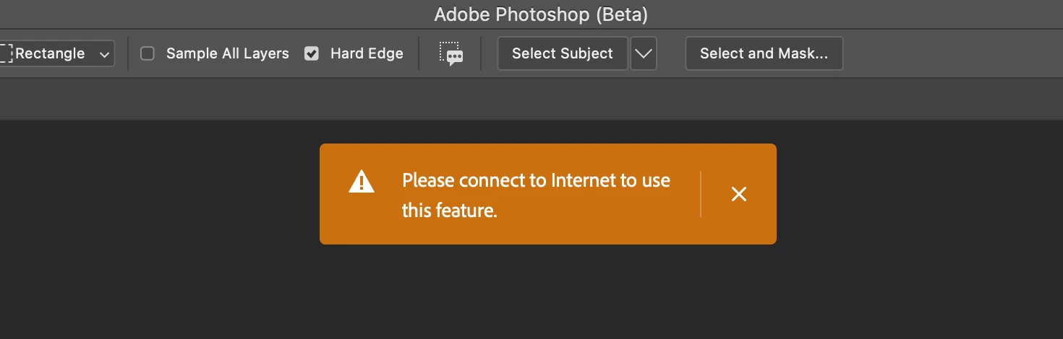Image resolution: width=1063 pixels, height=339 pixels.
Task: Enable the Sample All Layers checkbox
Action: (x=148, y=53)
